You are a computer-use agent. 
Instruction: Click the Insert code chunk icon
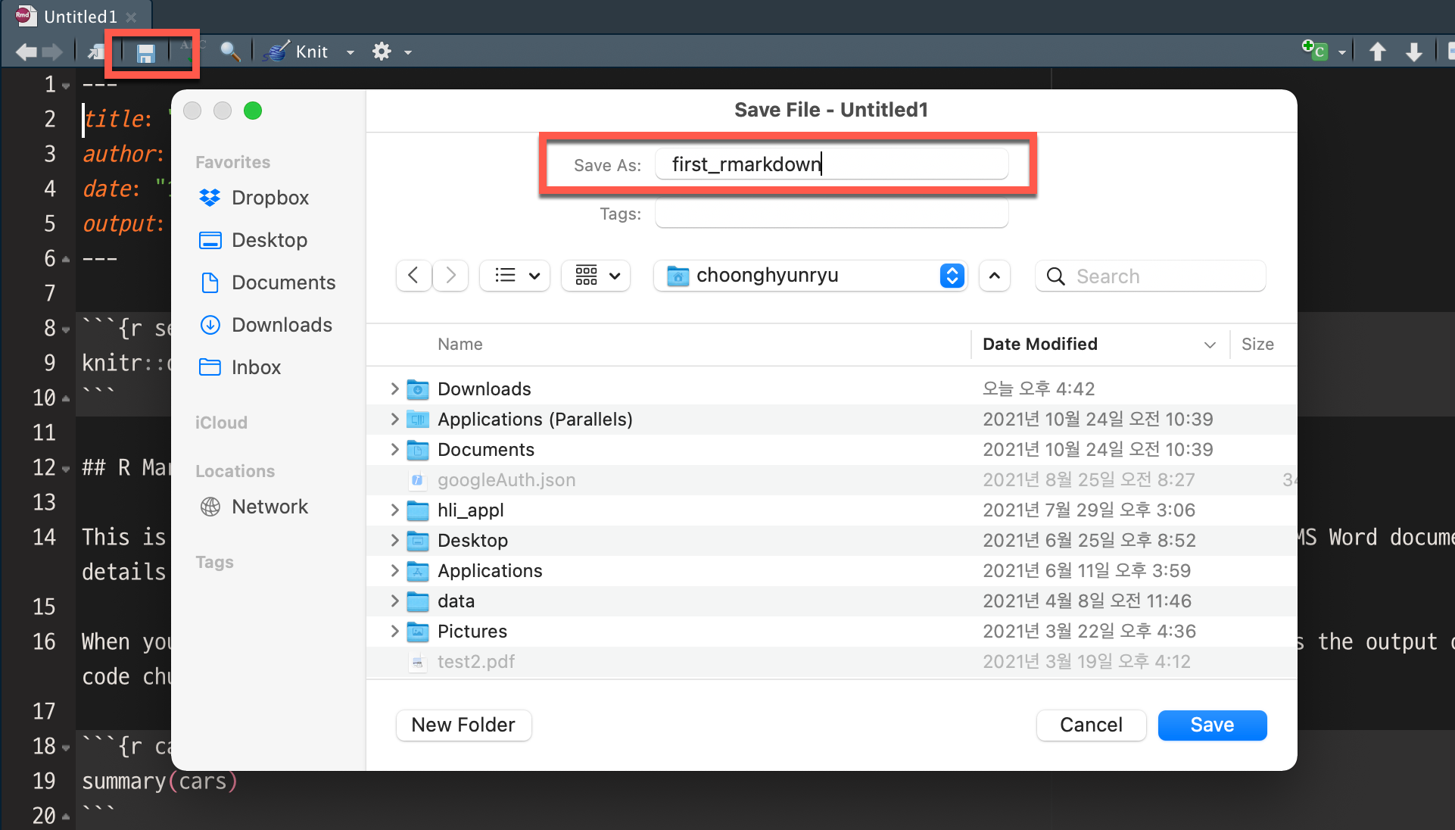click(x=1314, y=51)
